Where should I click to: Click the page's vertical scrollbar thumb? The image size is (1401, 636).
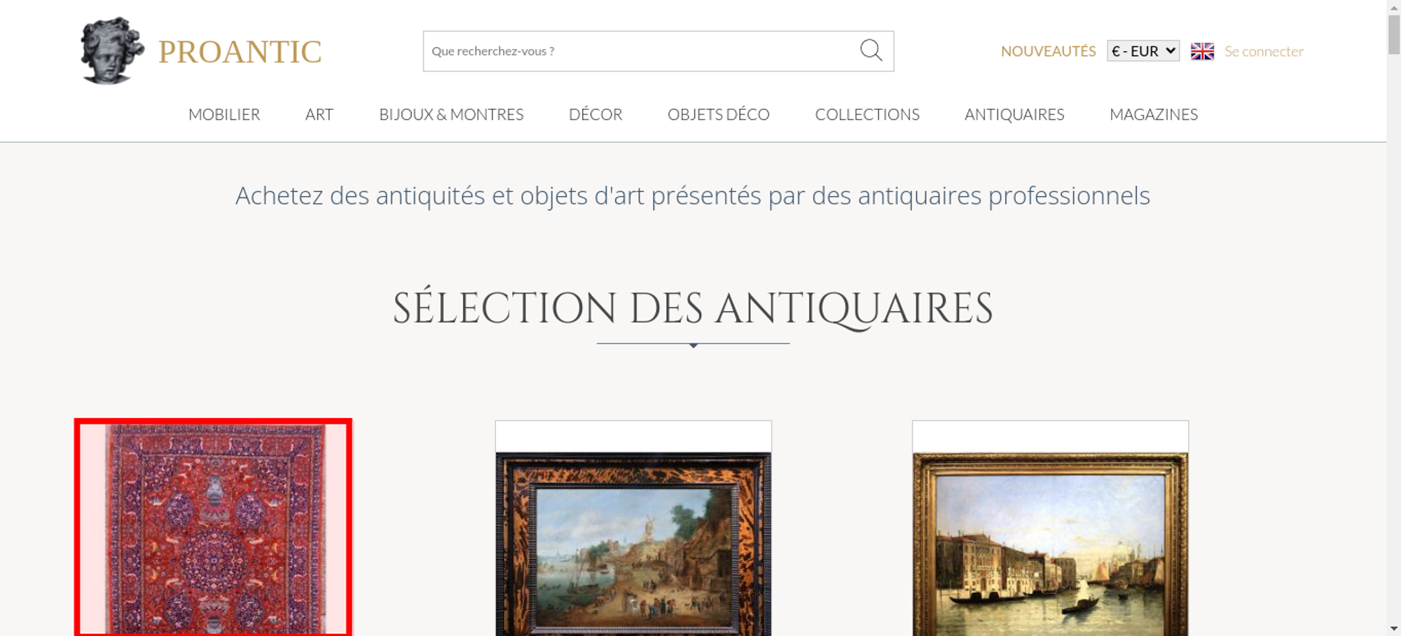tap(1394, 33)
